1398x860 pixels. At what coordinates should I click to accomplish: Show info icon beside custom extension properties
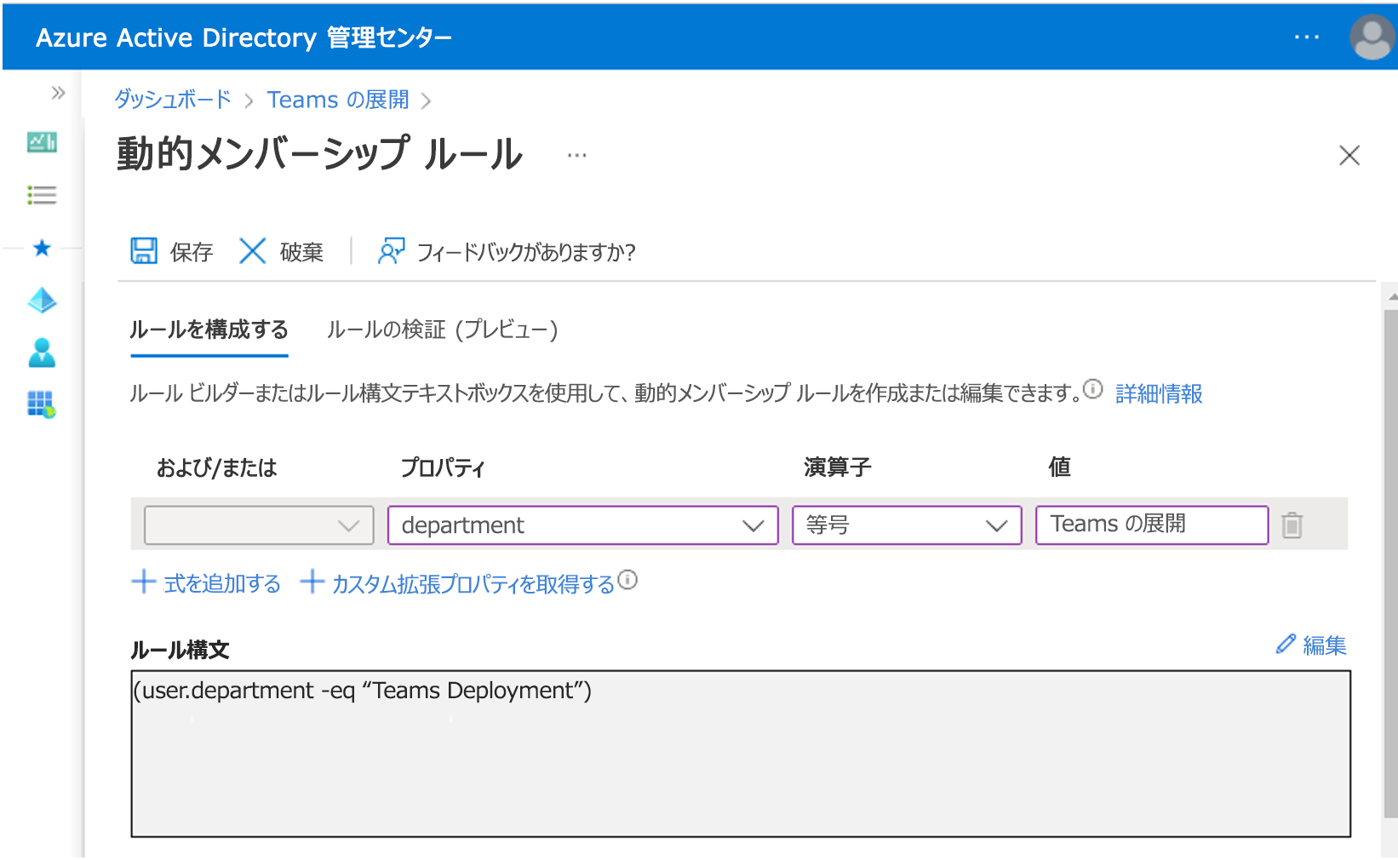pos(627,580)
